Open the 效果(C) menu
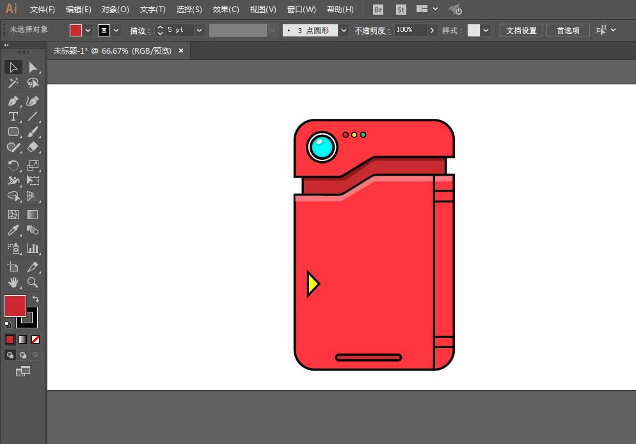Screen dimensions: 636x444 [225, 10]
